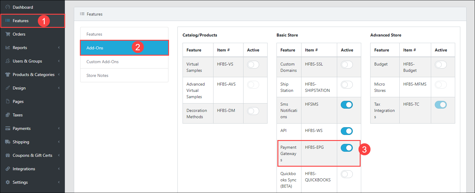Enable the Custom Domains toggle
Image resolution: width=475 pixels, height=193 pixels.
click(x=346, y=65)
